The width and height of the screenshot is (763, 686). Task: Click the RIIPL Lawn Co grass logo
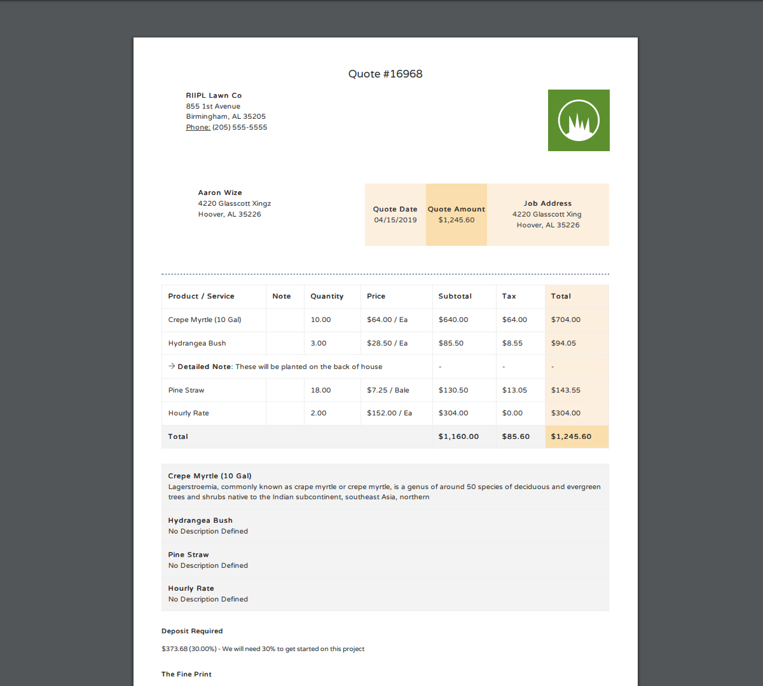click(x=578, y=120)
